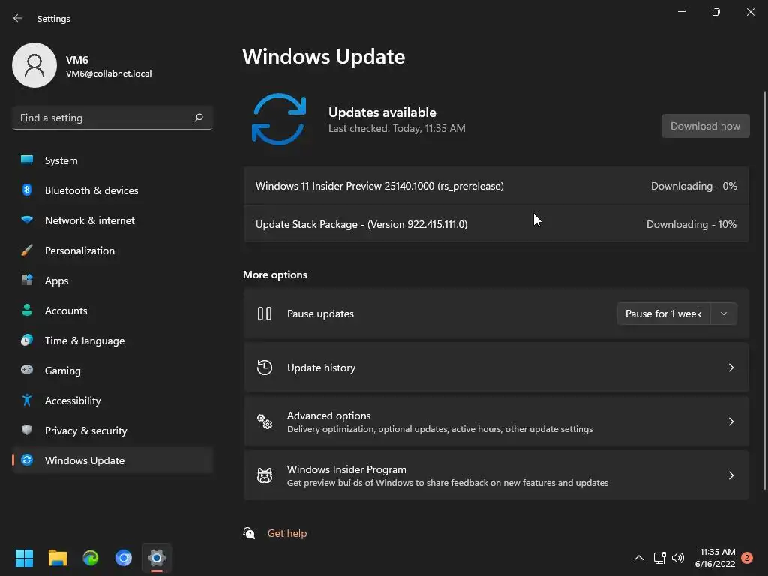Viewport: 768px width, 576px height.
Task: Select the Accounts category
Action: (x=112, y=310)
